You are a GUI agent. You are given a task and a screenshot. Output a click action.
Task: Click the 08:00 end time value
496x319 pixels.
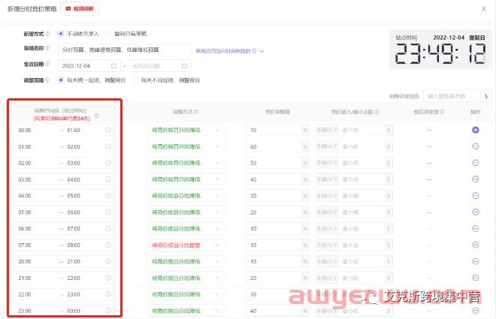pos(74,245)
